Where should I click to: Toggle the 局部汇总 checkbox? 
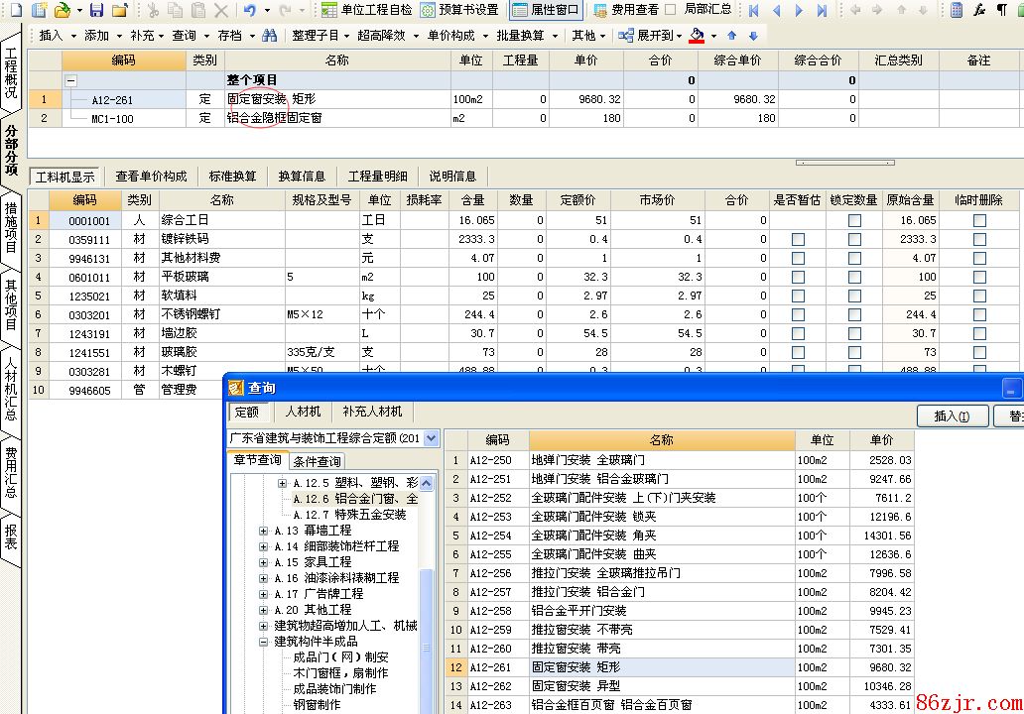pyautogui.click(x=671, y=10)
